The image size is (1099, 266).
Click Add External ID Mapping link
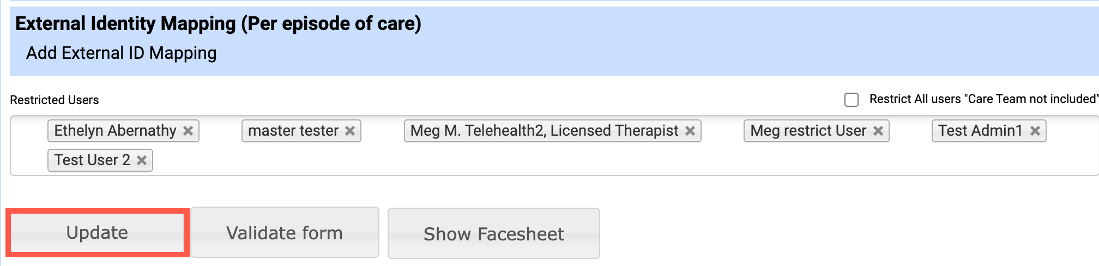coord(121,53)
